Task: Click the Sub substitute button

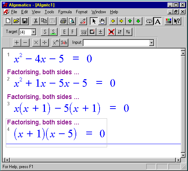Action: pos(64,42)
